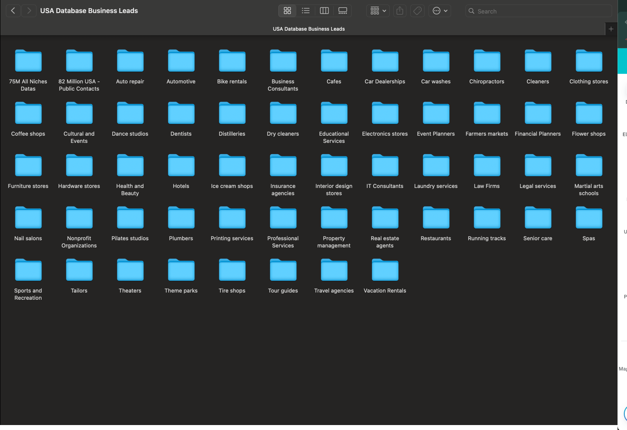This screenshot has width=627, height=430.
Task: Open a new tab with the plus button
Action: pos(611,28)
